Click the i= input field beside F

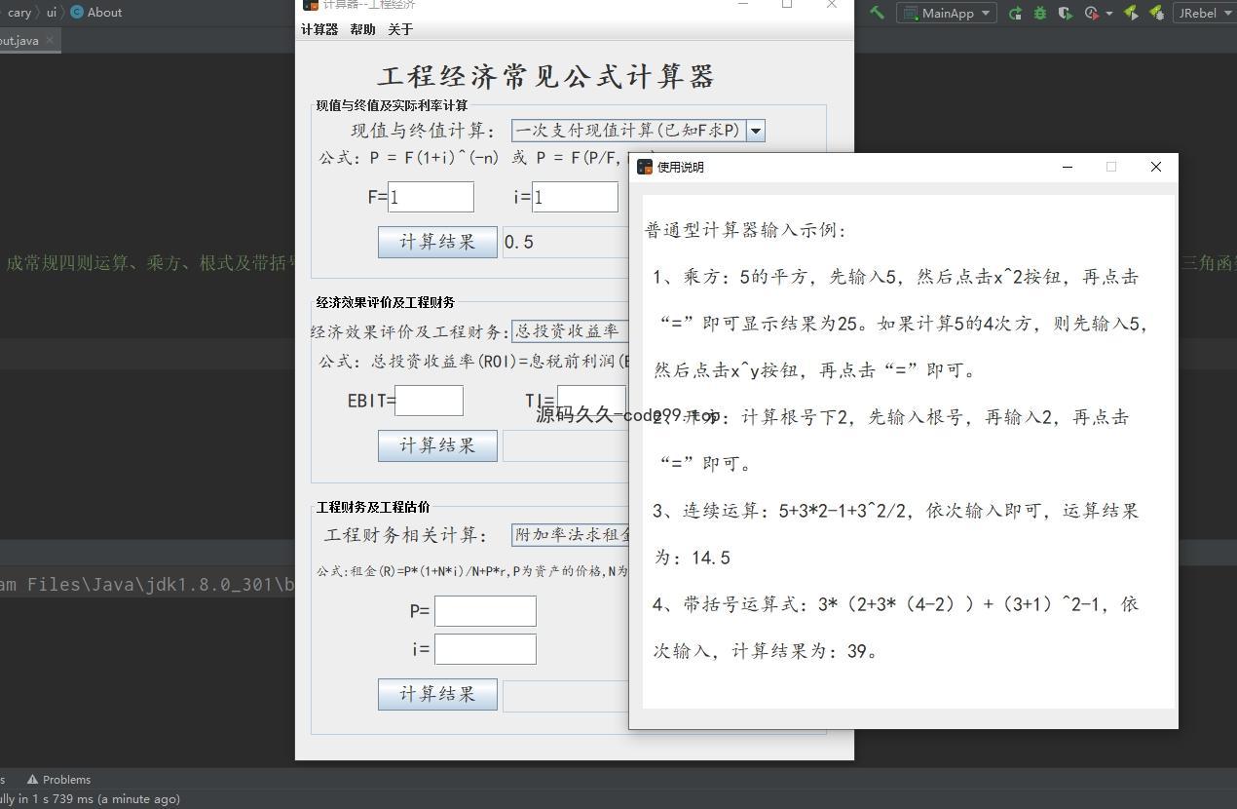[575, 197]
